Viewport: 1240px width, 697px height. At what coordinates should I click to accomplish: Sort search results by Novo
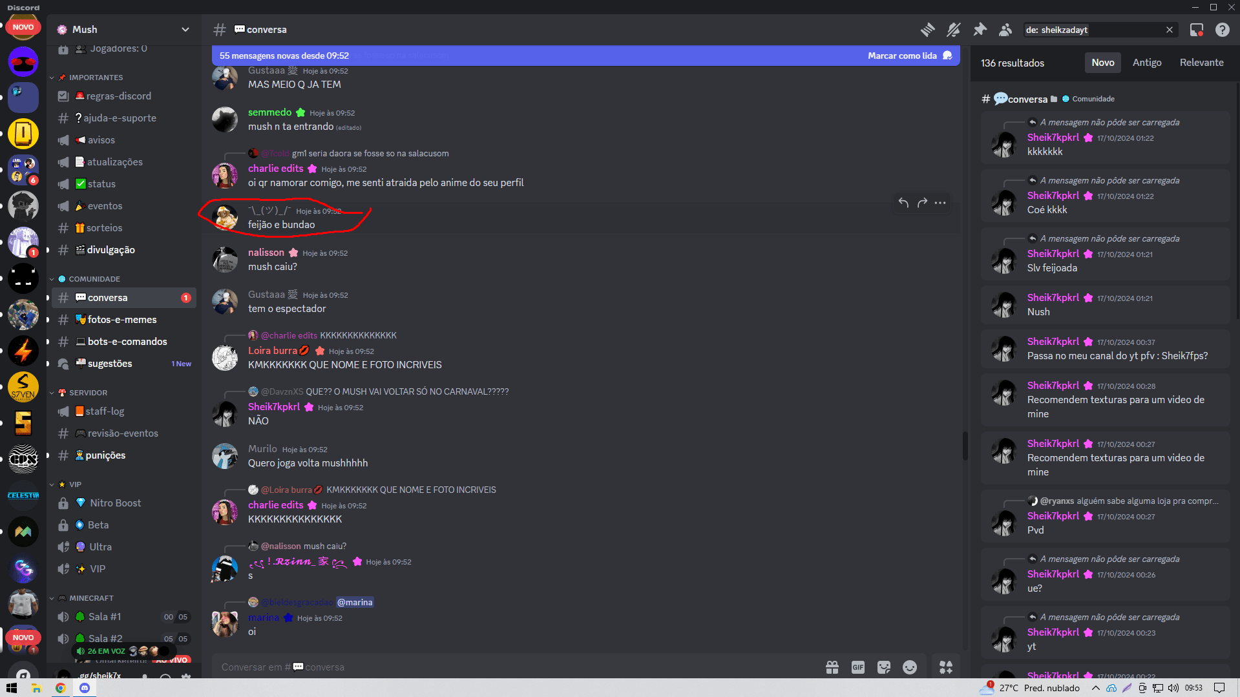pyautogui.click(x=1102, y=63)
